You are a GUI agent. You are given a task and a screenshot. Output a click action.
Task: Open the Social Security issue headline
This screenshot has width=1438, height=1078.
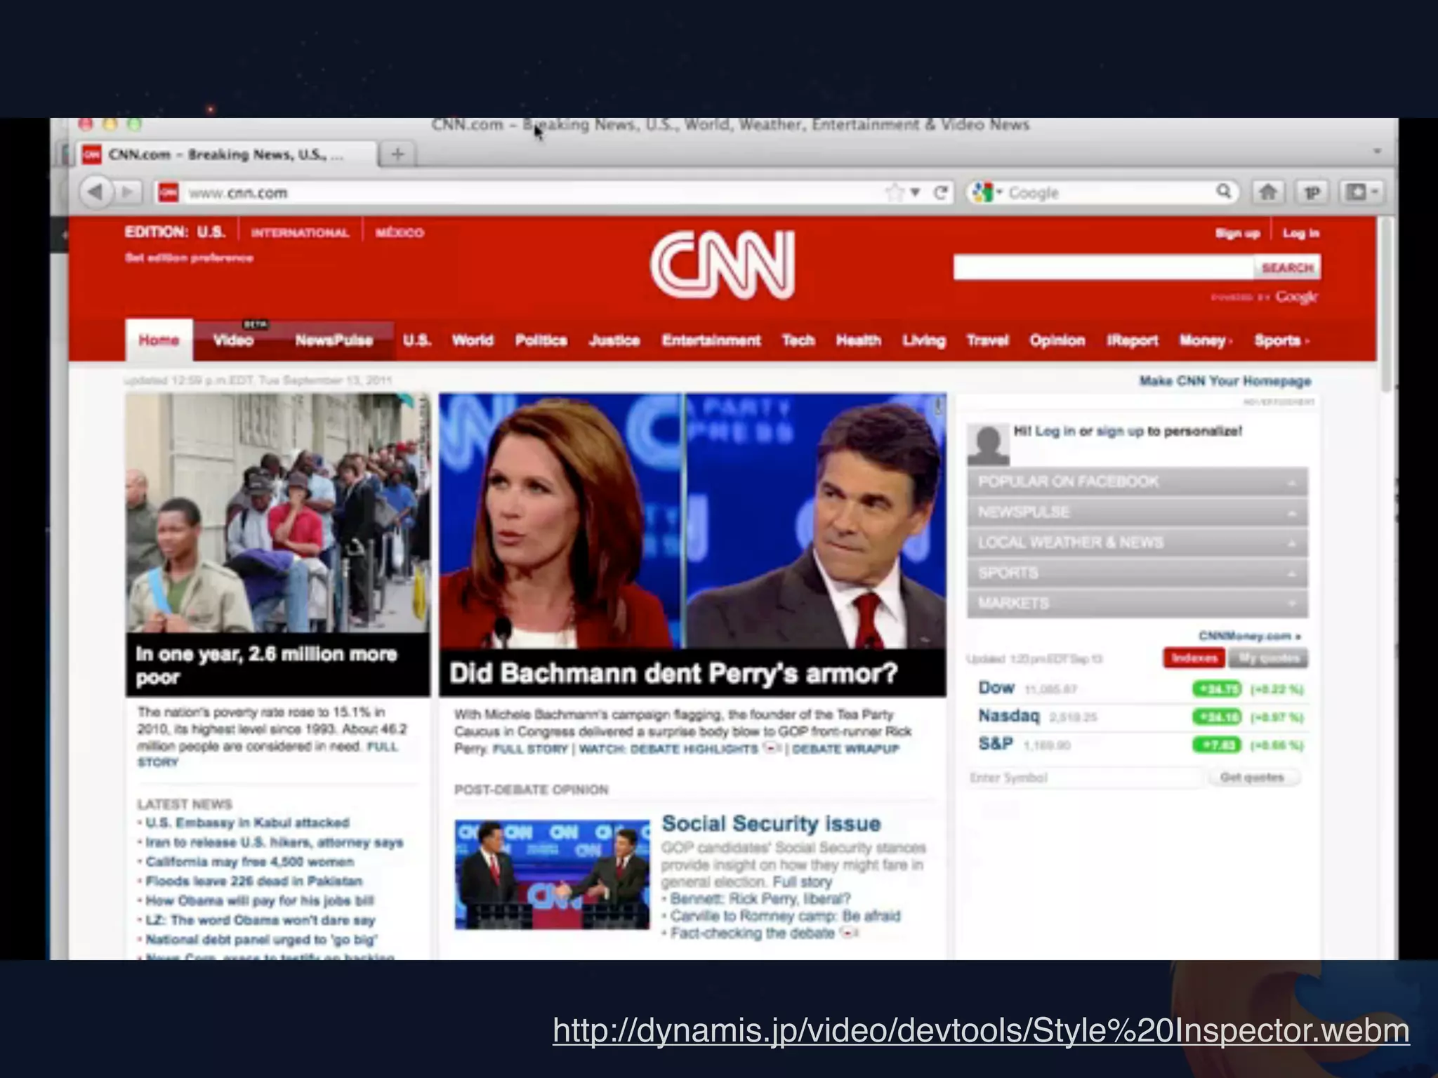tap(771, 824)
